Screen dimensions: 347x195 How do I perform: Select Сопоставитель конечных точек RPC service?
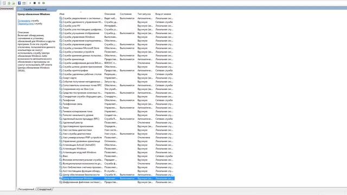(117, 86)
